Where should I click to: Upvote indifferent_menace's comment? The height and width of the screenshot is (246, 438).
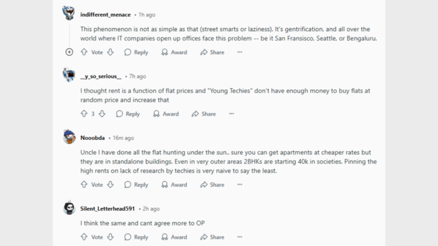[84, 52]
